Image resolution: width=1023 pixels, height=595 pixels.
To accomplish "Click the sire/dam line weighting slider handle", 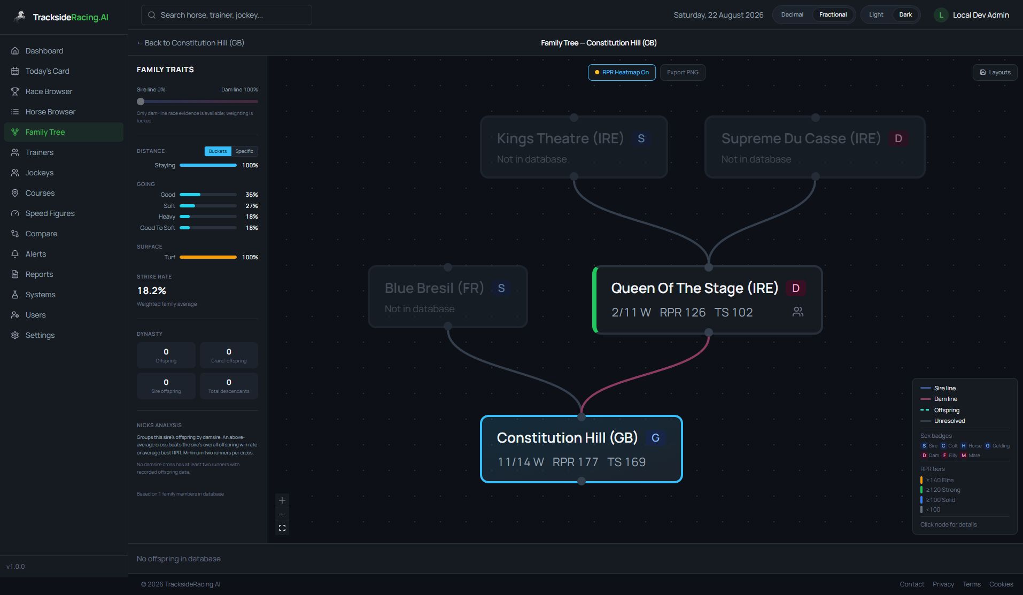I will click(141, 102).
